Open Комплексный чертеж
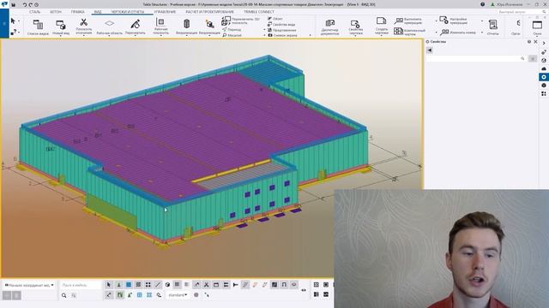This screenshot has width=549, height=308. [x=410, y=32]
